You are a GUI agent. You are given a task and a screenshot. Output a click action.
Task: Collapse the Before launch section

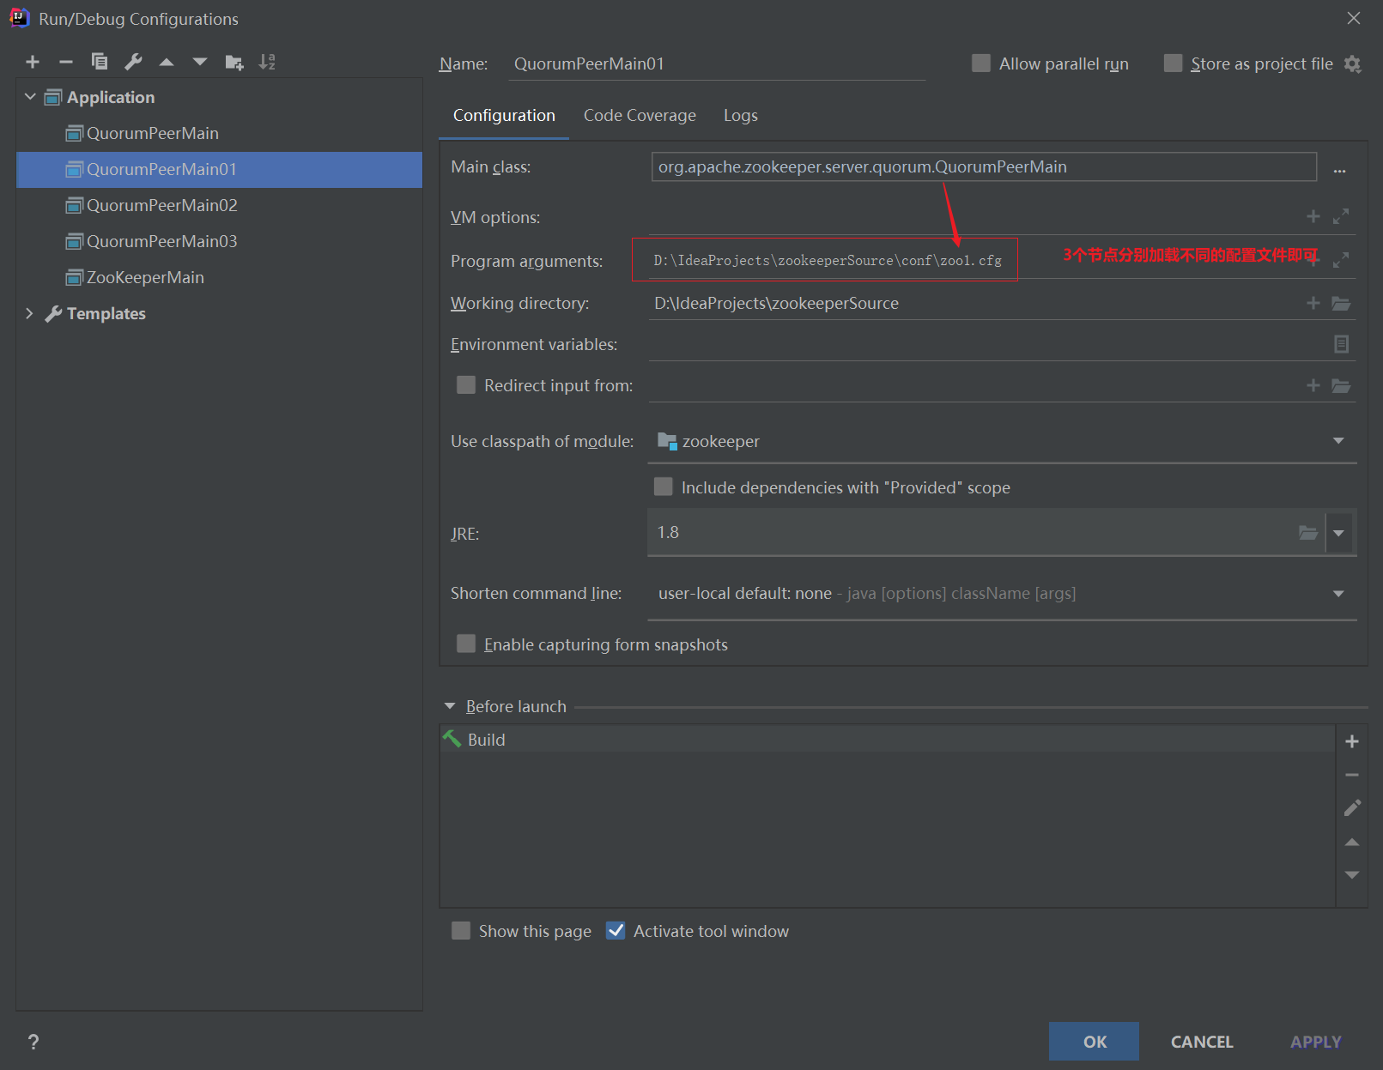pos(450,706)
